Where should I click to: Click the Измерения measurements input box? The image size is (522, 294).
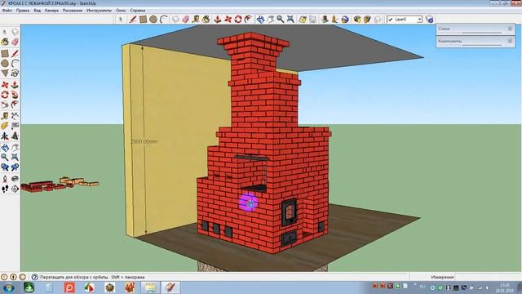(488, 277)
